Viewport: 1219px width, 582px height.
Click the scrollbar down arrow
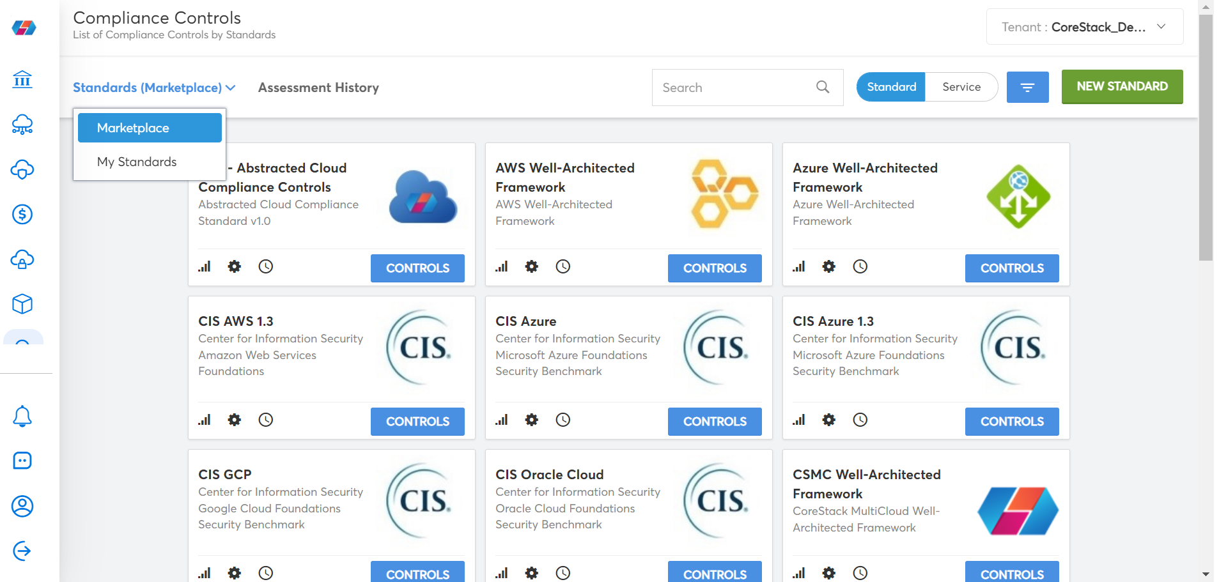[x=1206, y=574]
